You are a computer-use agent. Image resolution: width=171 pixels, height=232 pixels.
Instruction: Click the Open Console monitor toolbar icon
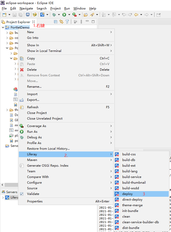[x=28, y=14]
